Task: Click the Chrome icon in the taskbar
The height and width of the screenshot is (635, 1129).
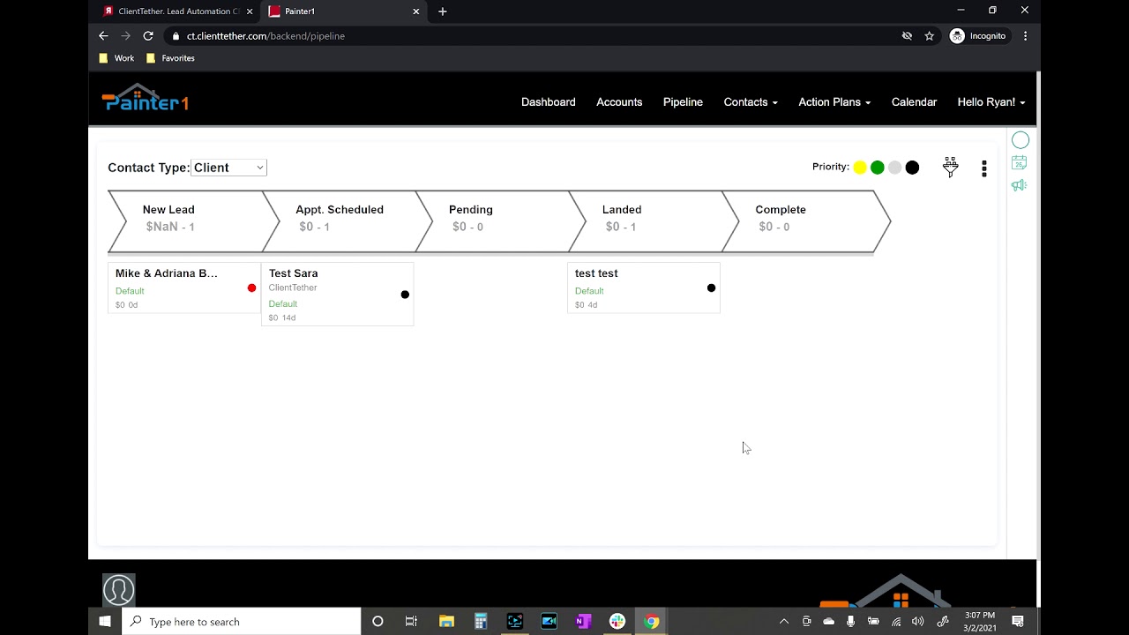Action: (652, 622)
